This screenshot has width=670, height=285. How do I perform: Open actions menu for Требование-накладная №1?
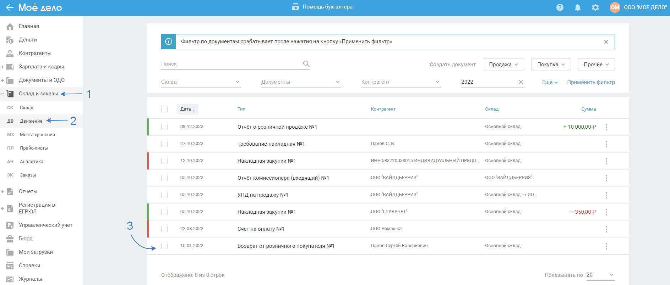pos(606,144)
